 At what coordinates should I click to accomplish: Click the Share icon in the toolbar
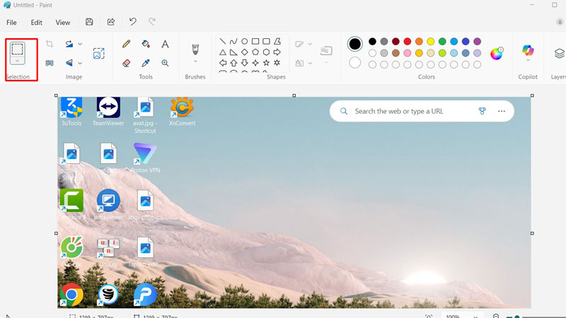pos(111,23)
